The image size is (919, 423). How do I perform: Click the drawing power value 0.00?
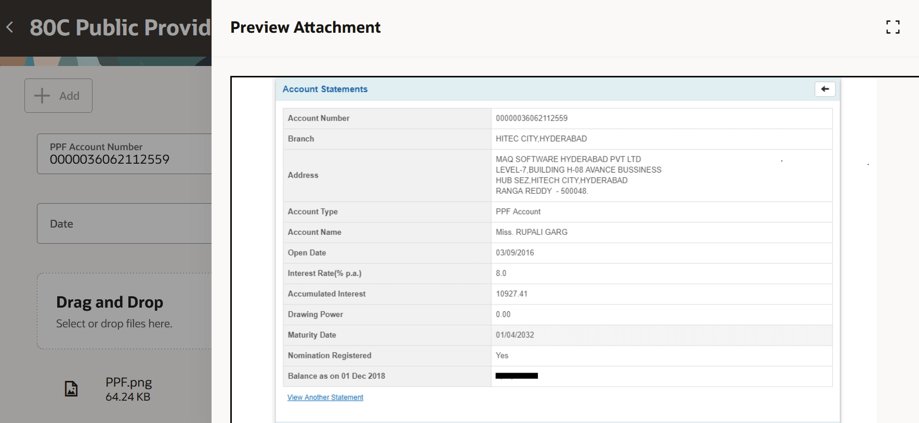tap(503, 314)
